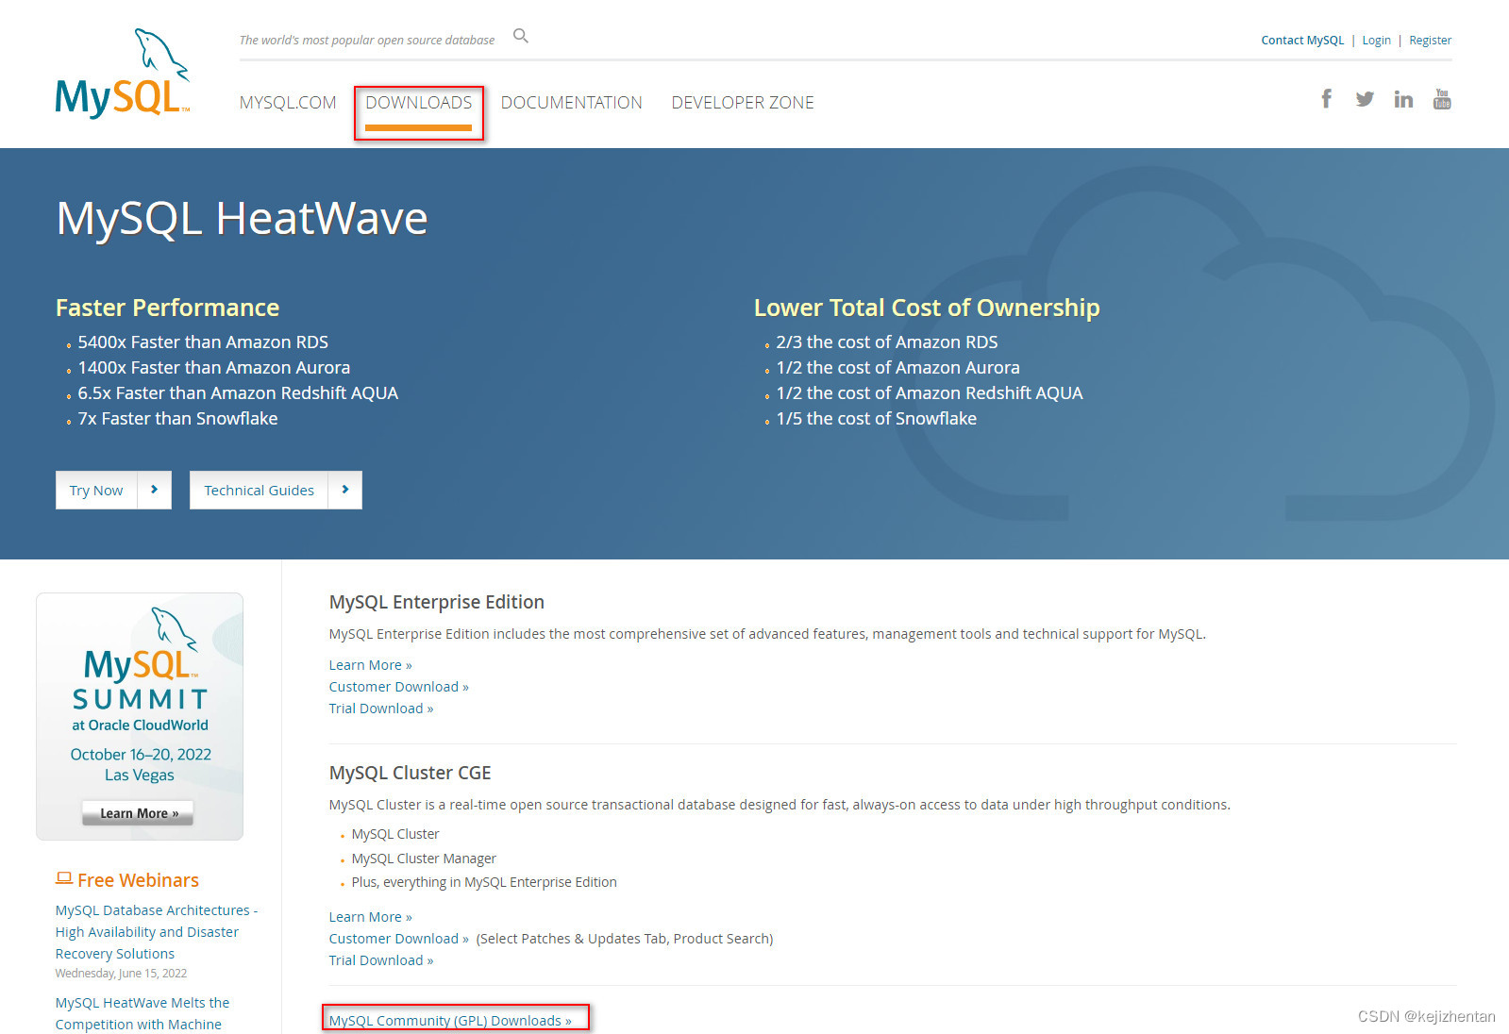The height and width of the screenshot is (1034, 1509).
Task: Open the MySQL YouTube icon
Action: (x=1442, y=99)
